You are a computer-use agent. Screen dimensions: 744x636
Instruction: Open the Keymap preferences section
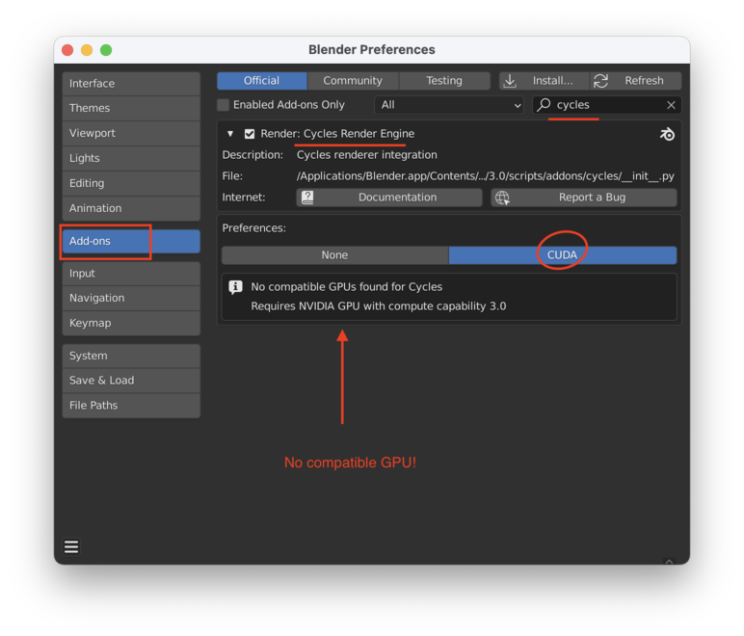point(131,323)
